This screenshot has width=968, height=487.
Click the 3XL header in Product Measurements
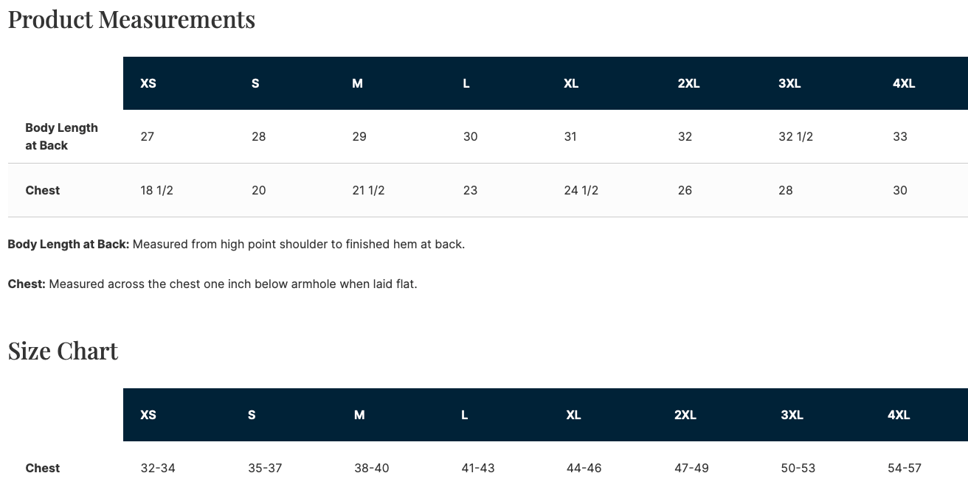click(x=789, y=83)
